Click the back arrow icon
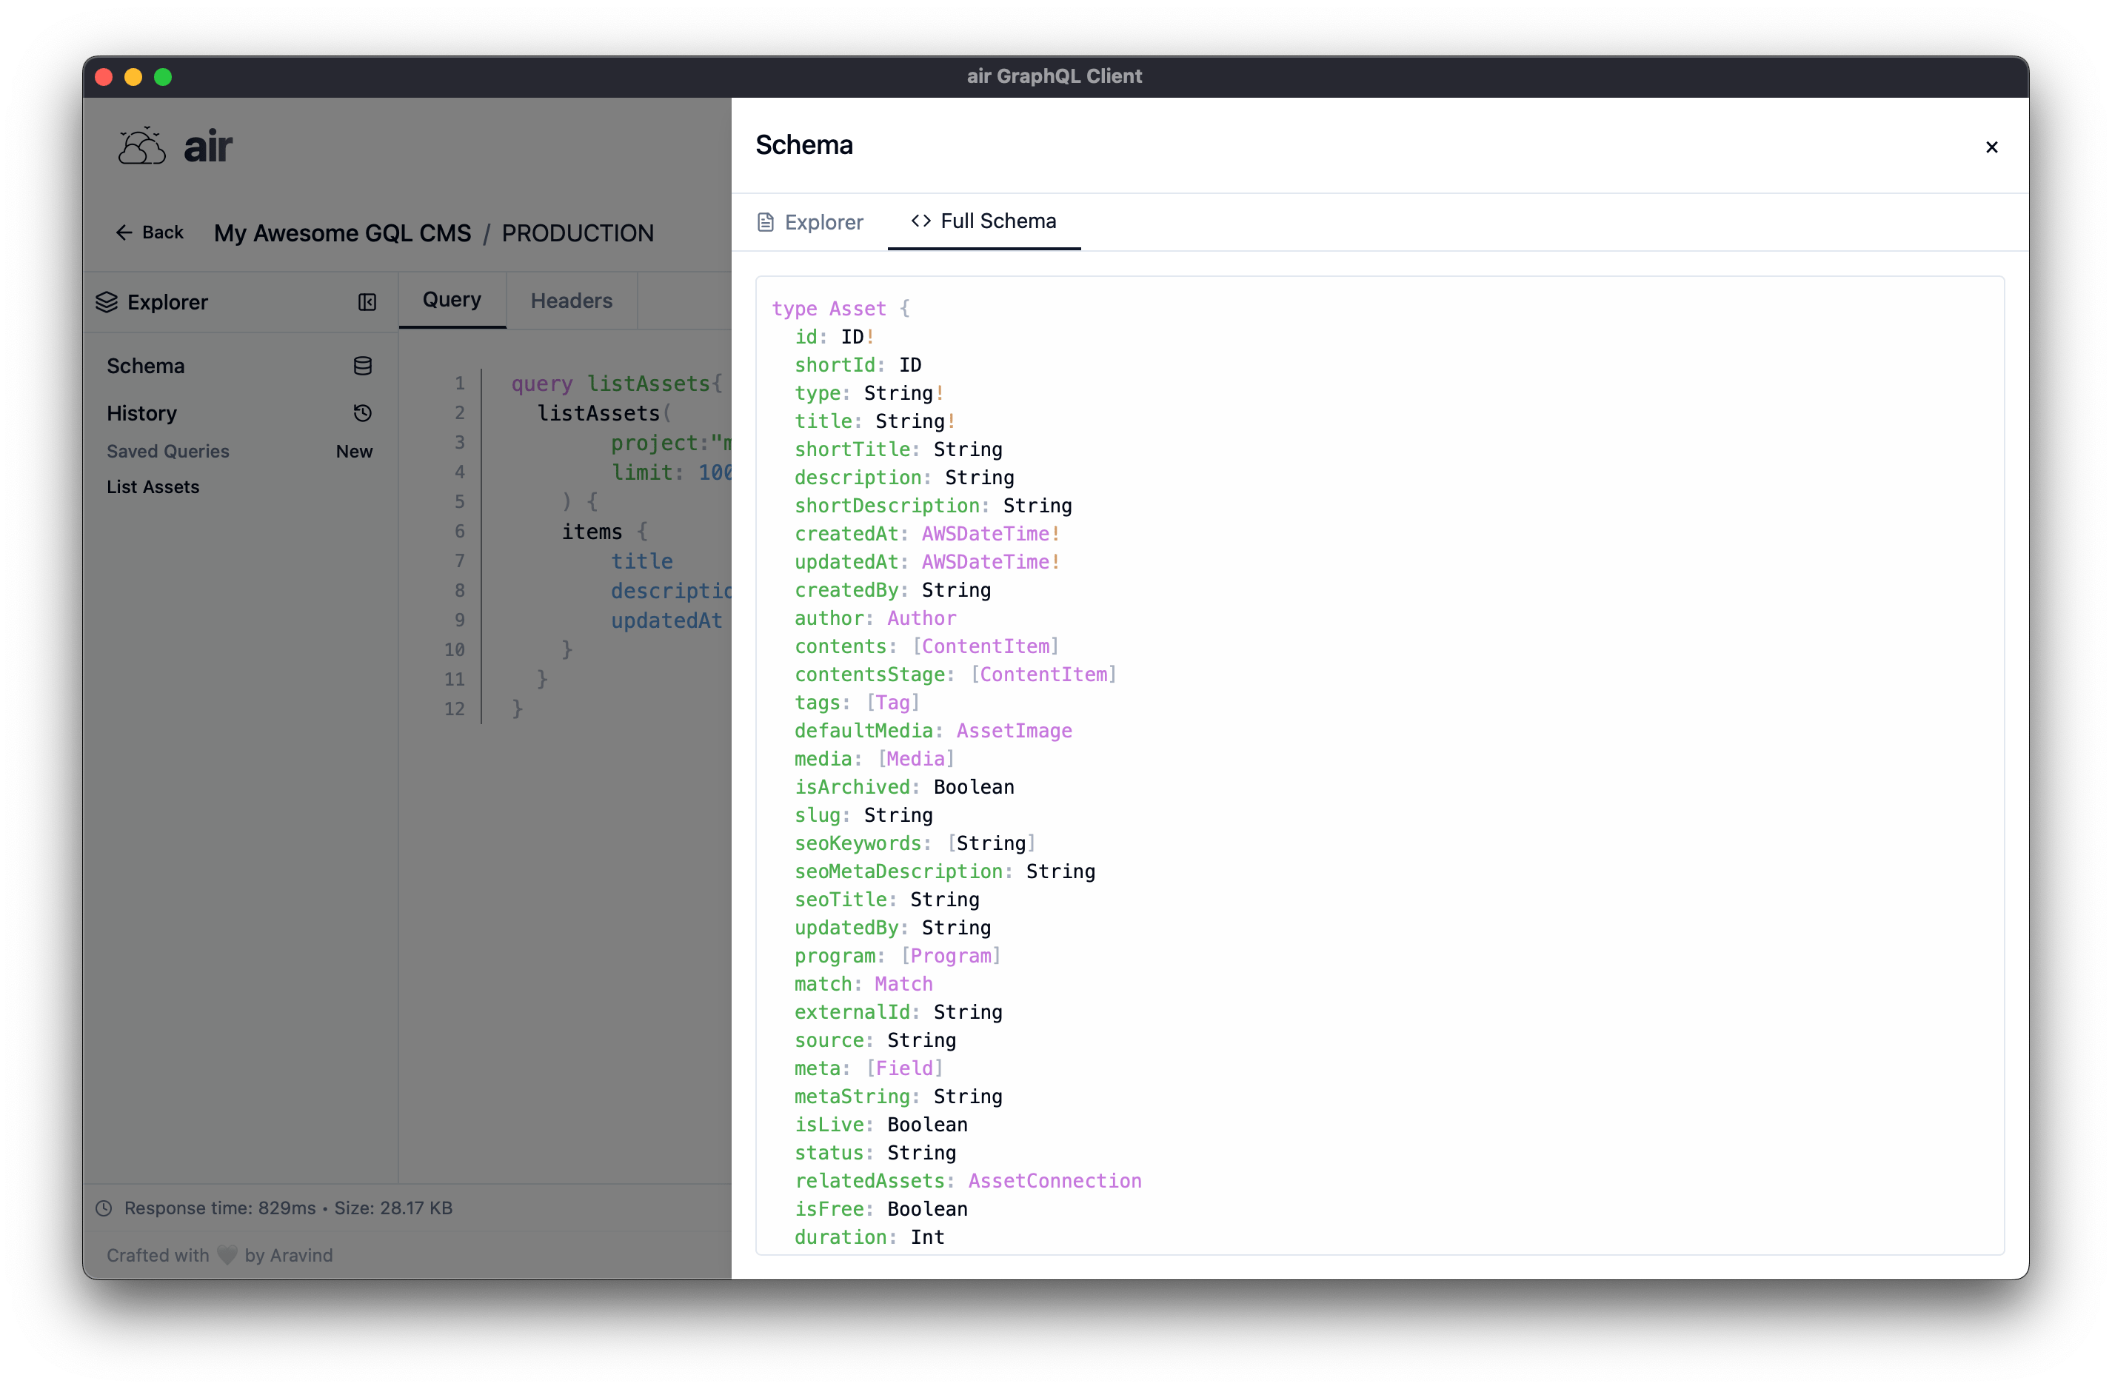Viewport: 2112px width, 1389px height. point(124,232)
